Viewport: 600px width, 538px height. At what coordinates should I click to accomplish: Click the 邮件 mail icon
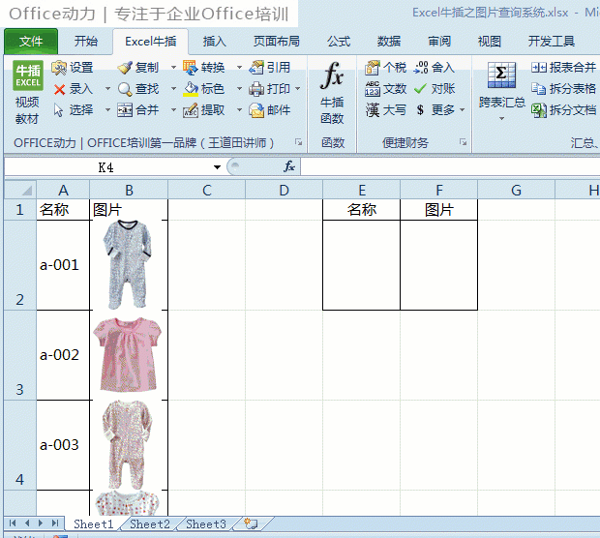pos(256,110)
